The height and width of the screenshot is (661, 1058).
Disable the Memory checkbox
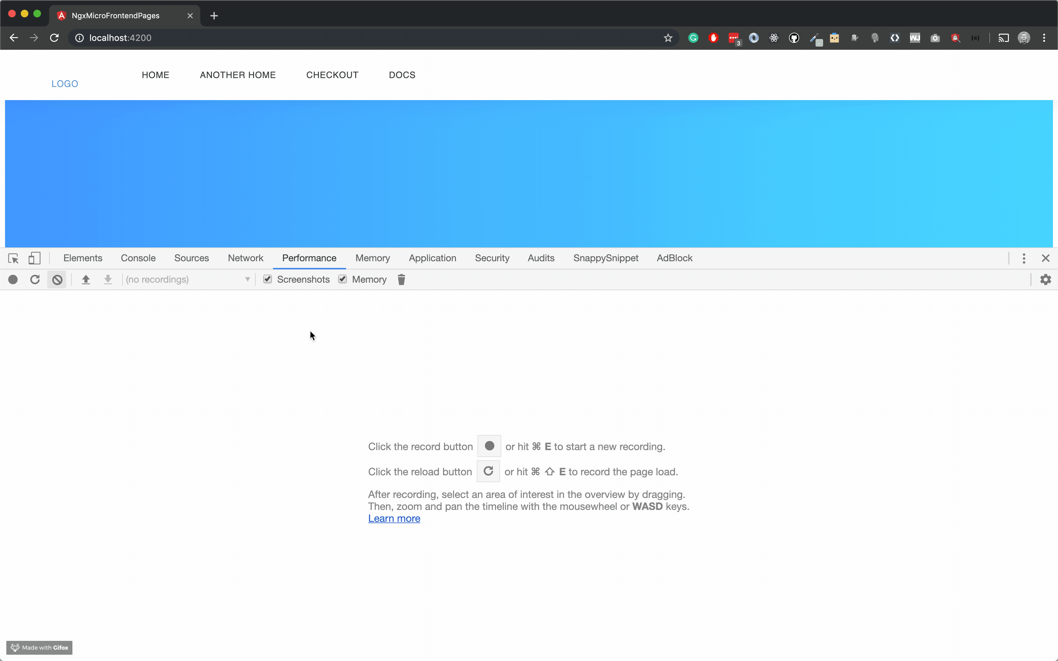pos(342,279)
